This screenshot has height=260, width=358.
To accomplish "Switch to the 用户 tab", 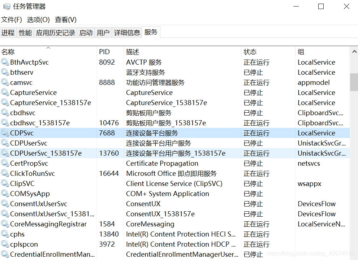I will 103,32.
